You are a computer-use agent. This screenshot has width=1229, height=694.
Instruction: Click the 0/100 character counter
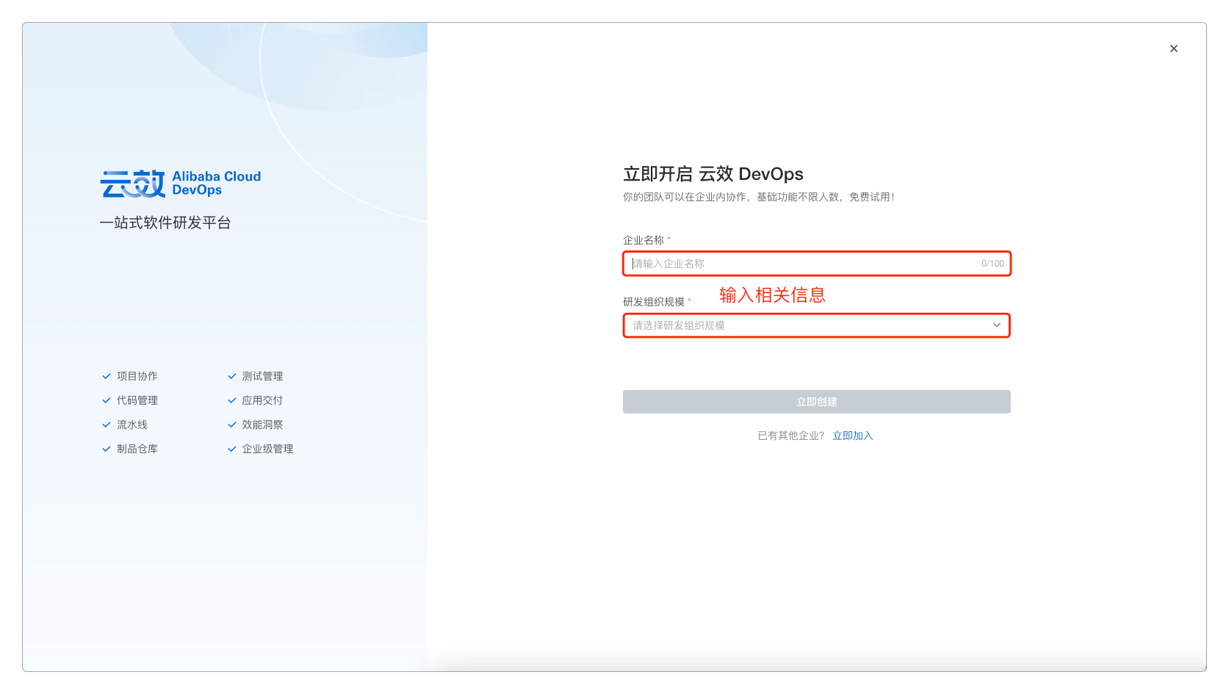coord(992,264)
